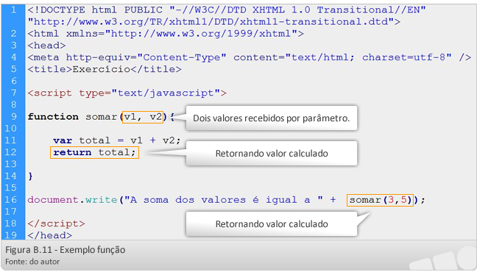Image resolution: width=477 pixels, height=272 pixels.
Task: Click the <!DOCTYPE html PUBLIC declaration text
Action: [x=227, y=10]
